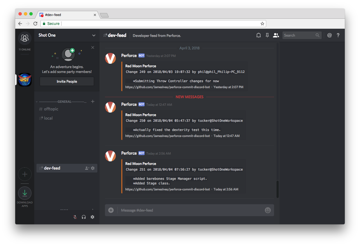Click the attach file plus icon
Image resolution: width=360 pixels, height=246 pixels.
click(111, 210)
